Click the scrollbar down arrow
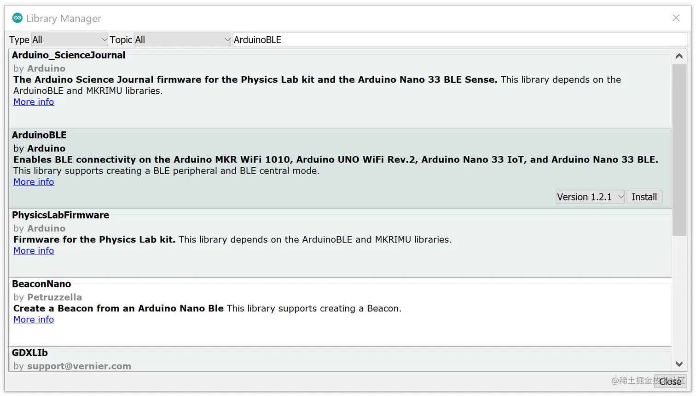Image resolution: width=696 pixels, height=396 pixels. tap(679, 363)
